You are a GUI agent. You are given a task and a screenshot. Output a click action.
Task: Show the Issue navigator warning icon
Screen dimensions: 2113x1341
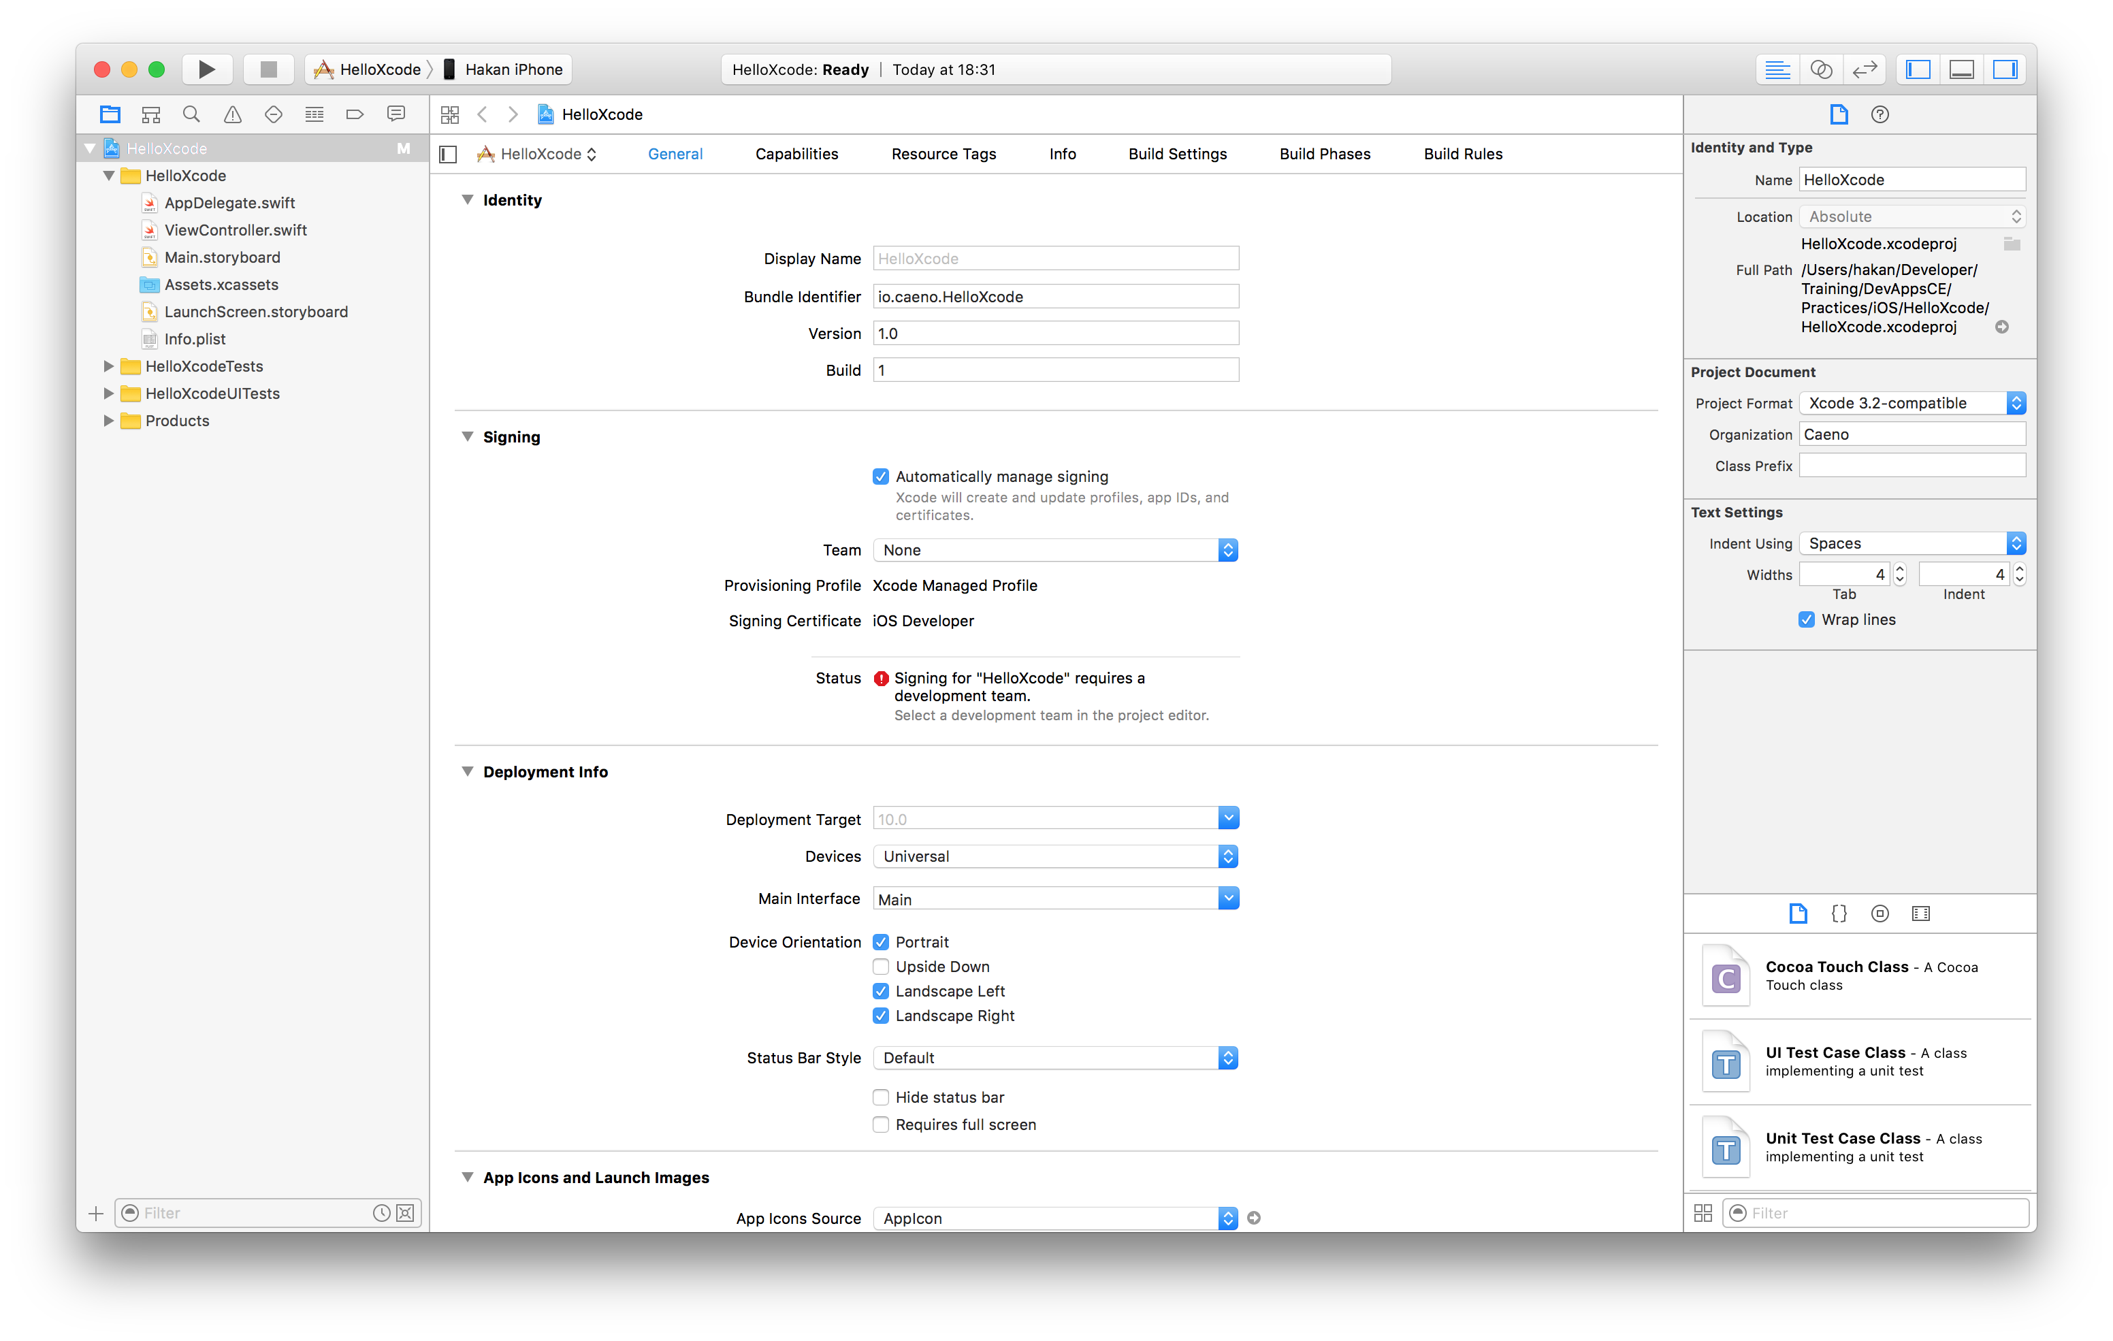(x=233, y=114)
